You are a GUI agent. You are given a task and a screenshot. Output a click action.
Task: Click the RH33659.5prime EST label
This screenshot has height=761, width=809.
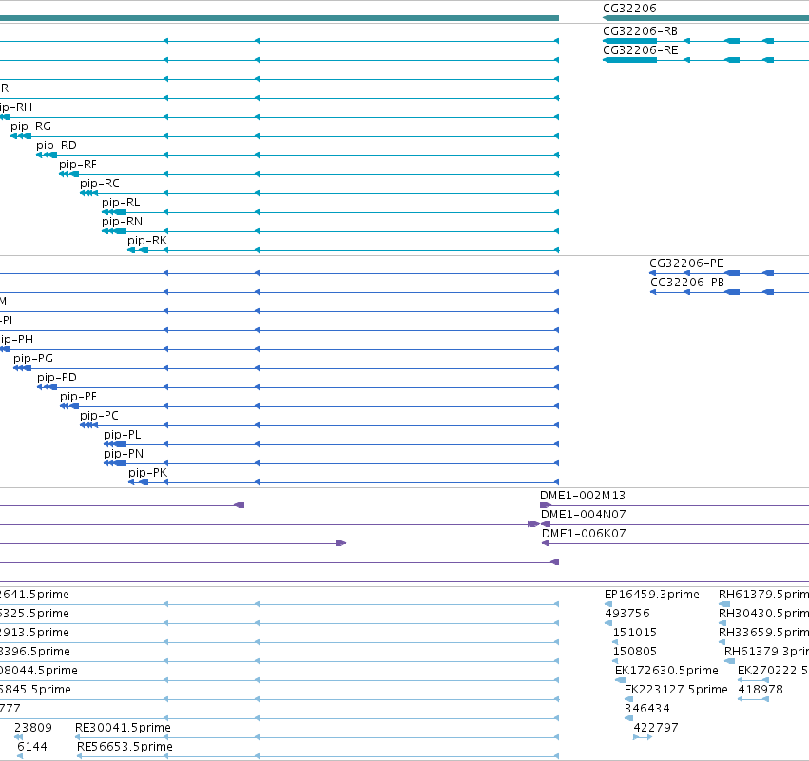point(763,633)
